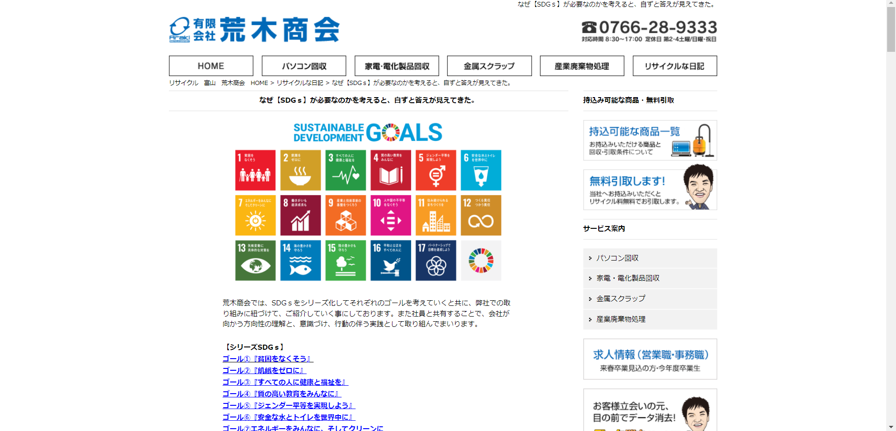Select sidebar item 産業廃棄物処理
This screenshot has width=896, height=431.
point(650,319)
